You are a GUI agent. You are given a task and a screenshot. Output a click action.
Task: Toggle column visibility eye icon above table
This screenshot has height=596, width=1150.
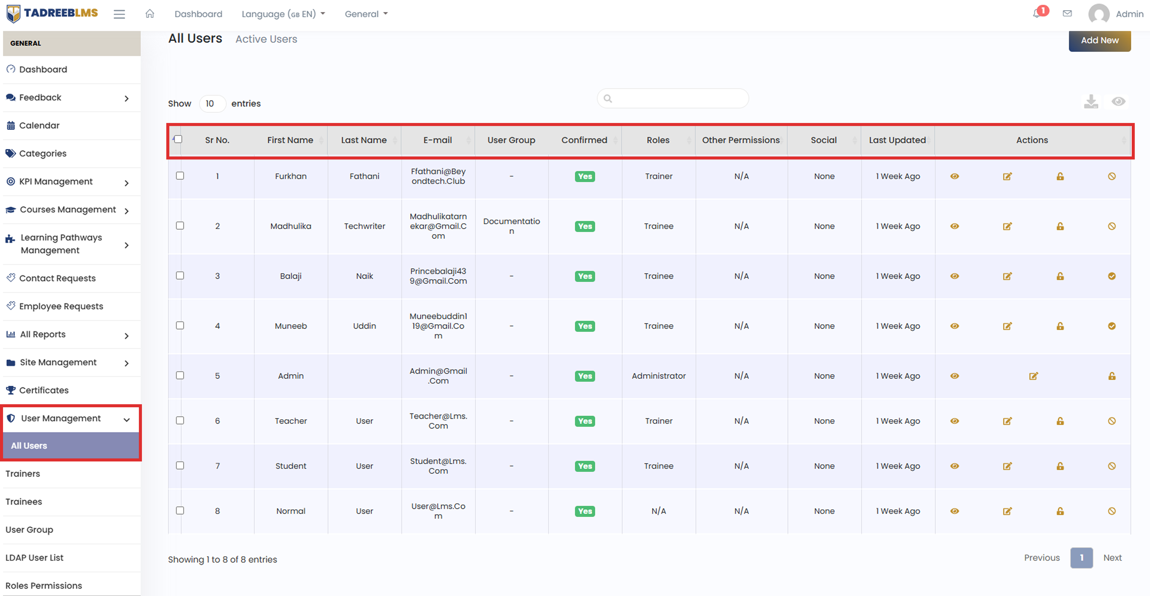pos(1118,101)
